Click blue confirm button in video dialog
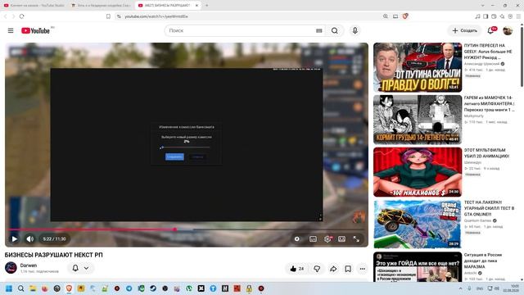This screenshot has width=524, height=295. [x=174, y=157]
